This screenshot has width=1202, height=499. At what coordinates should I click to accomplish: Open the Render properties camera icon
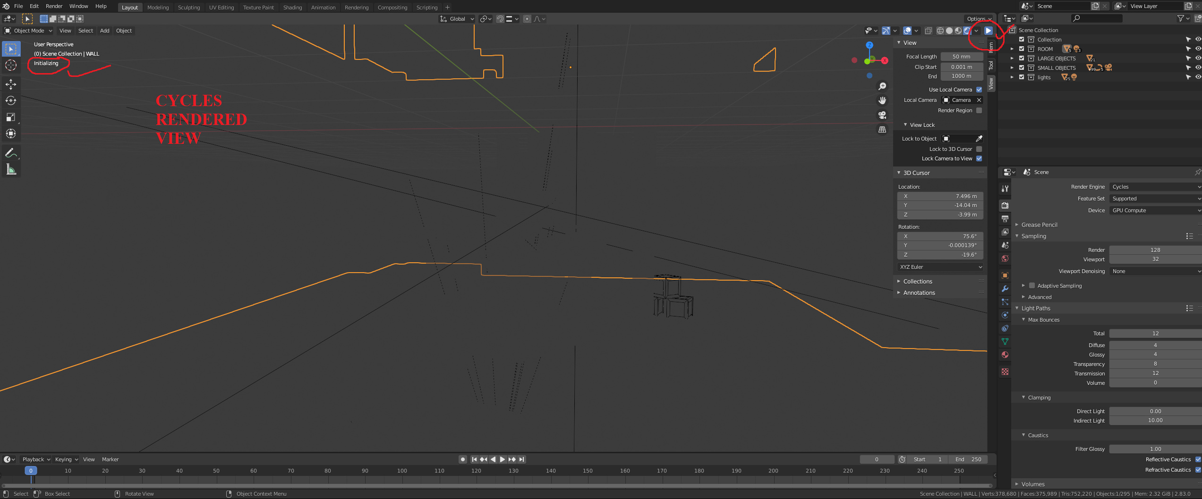pyautogui.click(x=1005, y=205)
